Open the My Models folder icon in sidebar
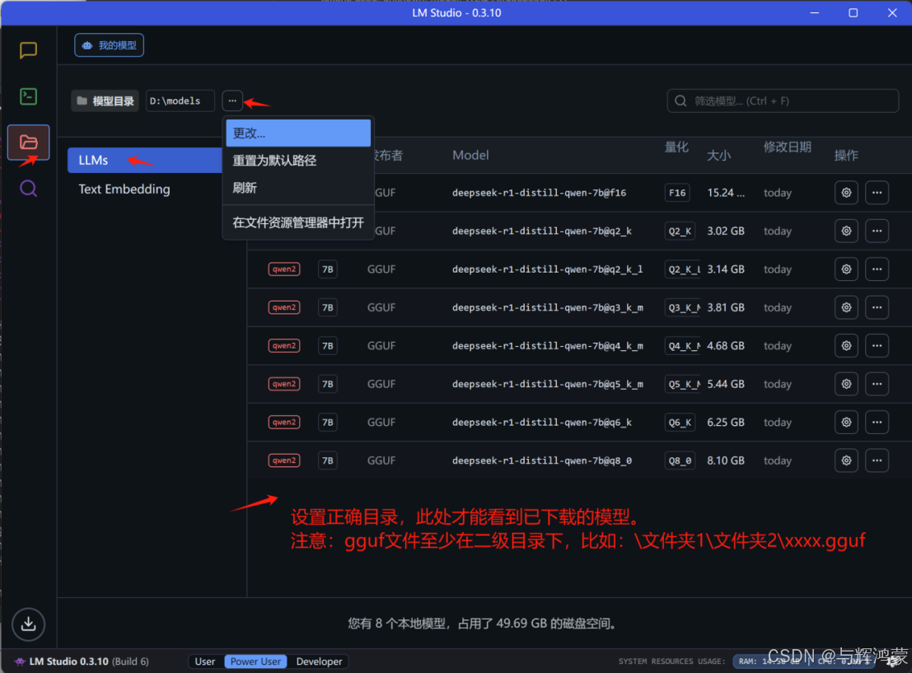Screen dimensions: 912x673 click(29, 142)
